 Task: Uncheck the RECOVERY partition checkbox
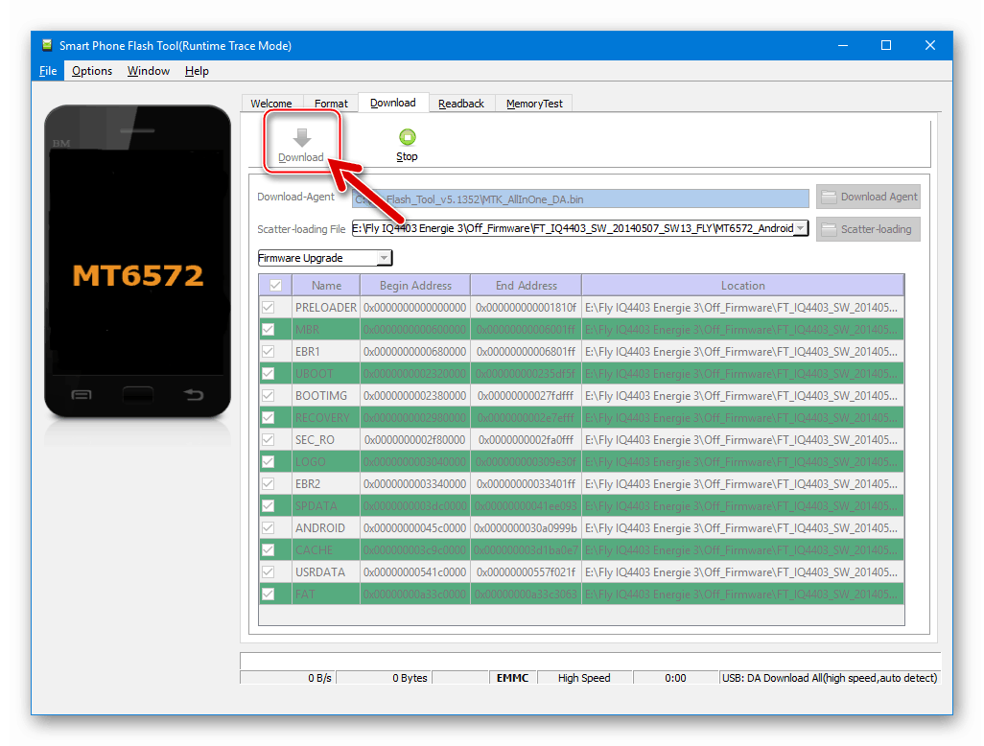click(269, 418)
